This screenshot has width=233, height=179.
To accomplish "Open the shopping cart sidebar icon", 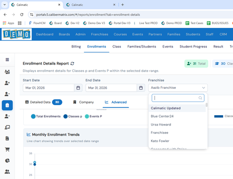I will click(7, 149).
